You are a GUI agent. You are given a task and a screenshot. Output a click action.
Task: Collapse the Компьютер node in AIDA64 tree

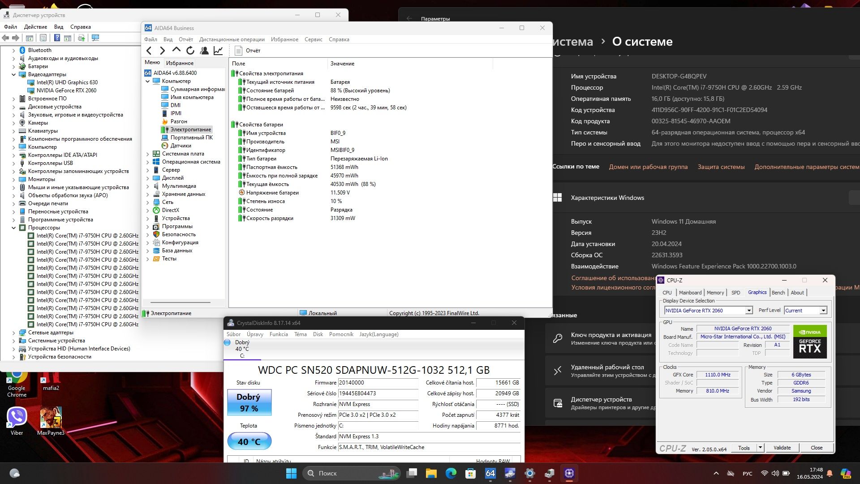[147, 81]
